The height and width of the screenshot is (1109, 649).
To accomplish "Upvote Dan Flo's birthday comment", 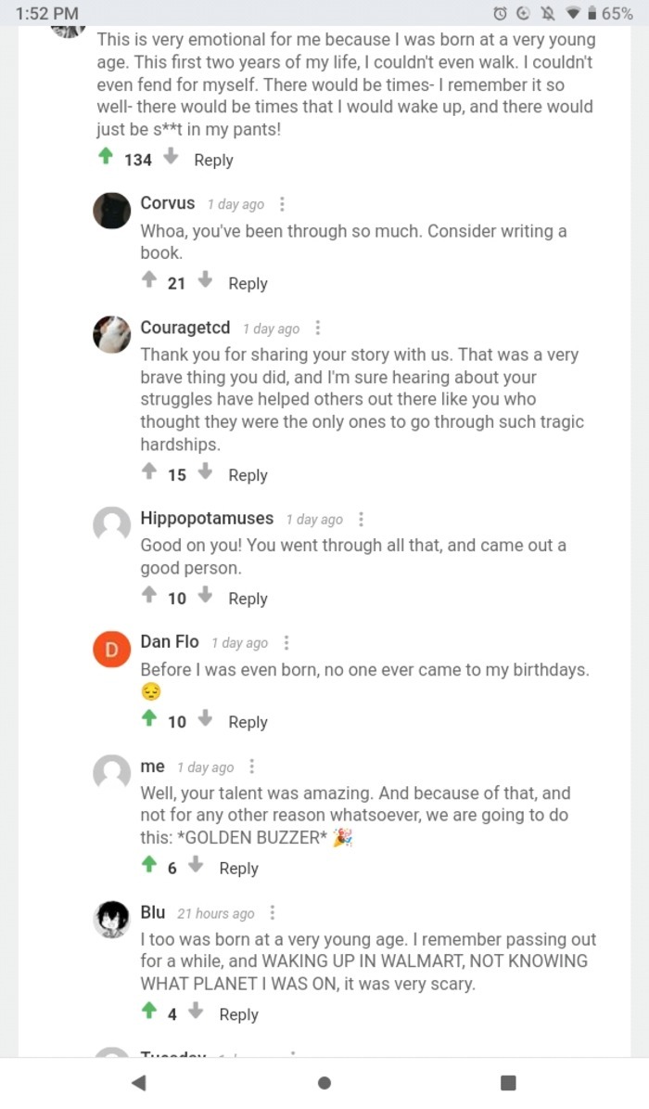I will point(149,721).
